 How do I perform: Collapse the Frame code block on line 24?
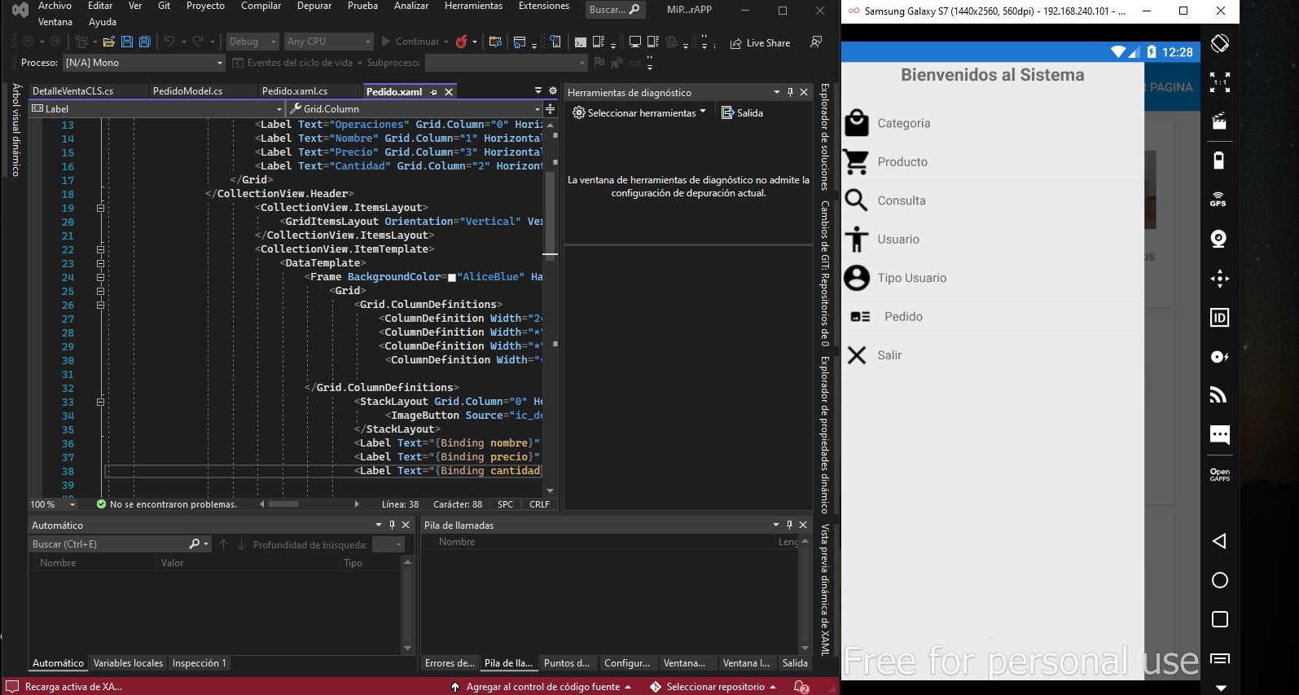(x=100, y=277)
